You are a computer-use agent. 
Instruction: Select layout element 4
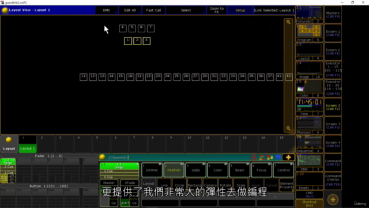(123, 28)
